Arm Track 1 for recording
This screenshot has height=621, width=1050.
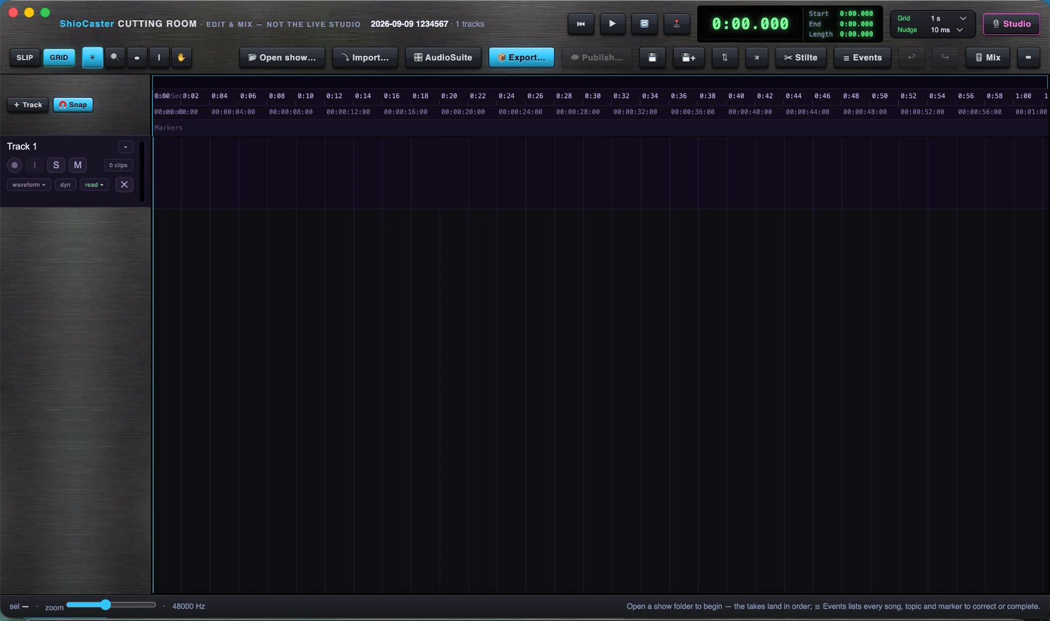point(15,165)
